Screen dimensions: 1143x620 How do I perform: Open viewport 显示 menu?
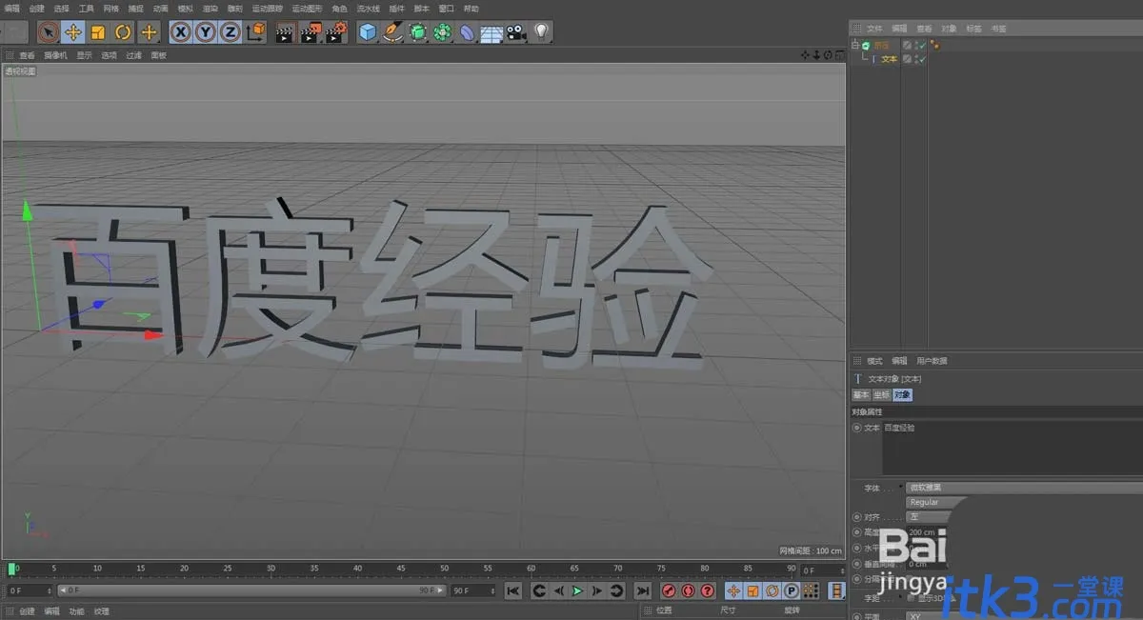coord(85,55)
